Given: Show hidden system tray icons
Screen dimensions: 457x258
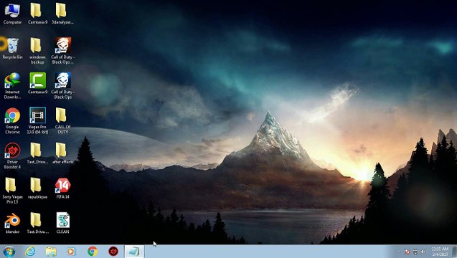Looking at the screenshot, I should click(399, 252).
